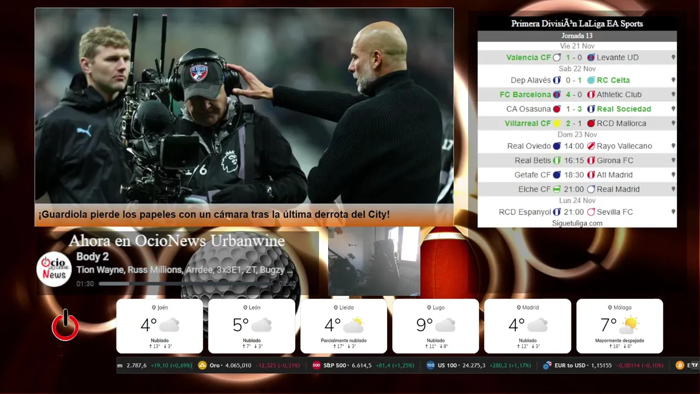Click 'Ahora en OcioNews Urbanwine' heading
700x394 pixels.
point(177,241)
